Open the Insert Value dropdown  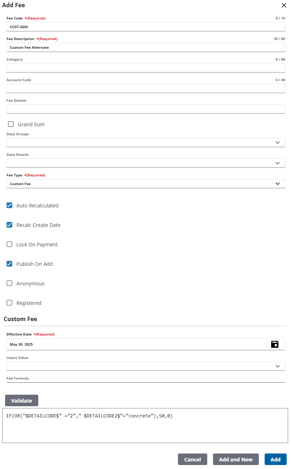(x=145, y=366)
